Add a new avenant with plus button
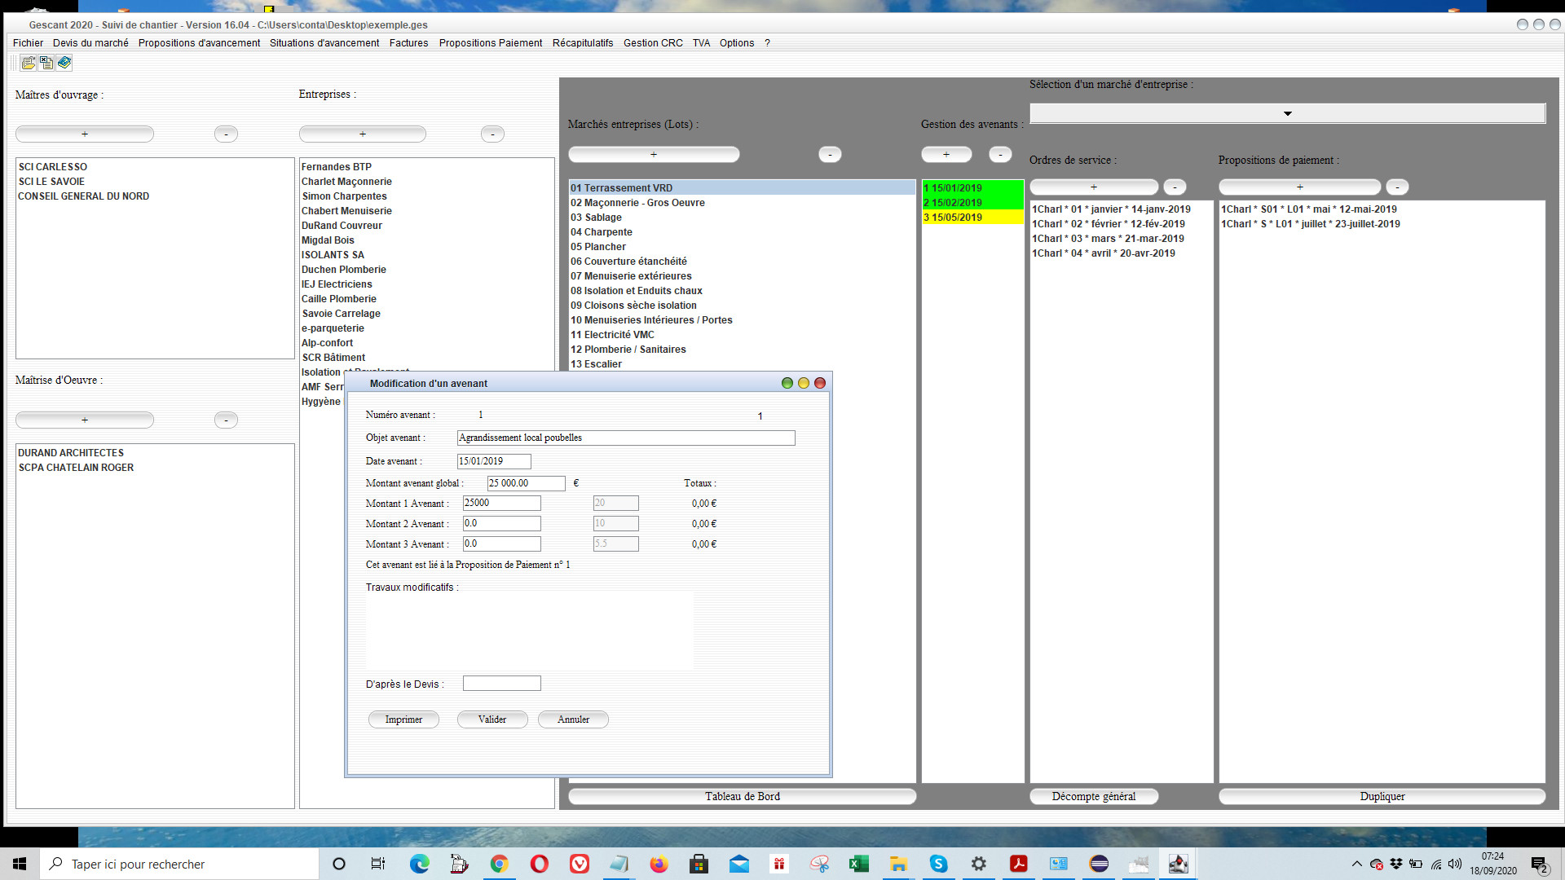The image size is (1565, 880). click(946, 154)
